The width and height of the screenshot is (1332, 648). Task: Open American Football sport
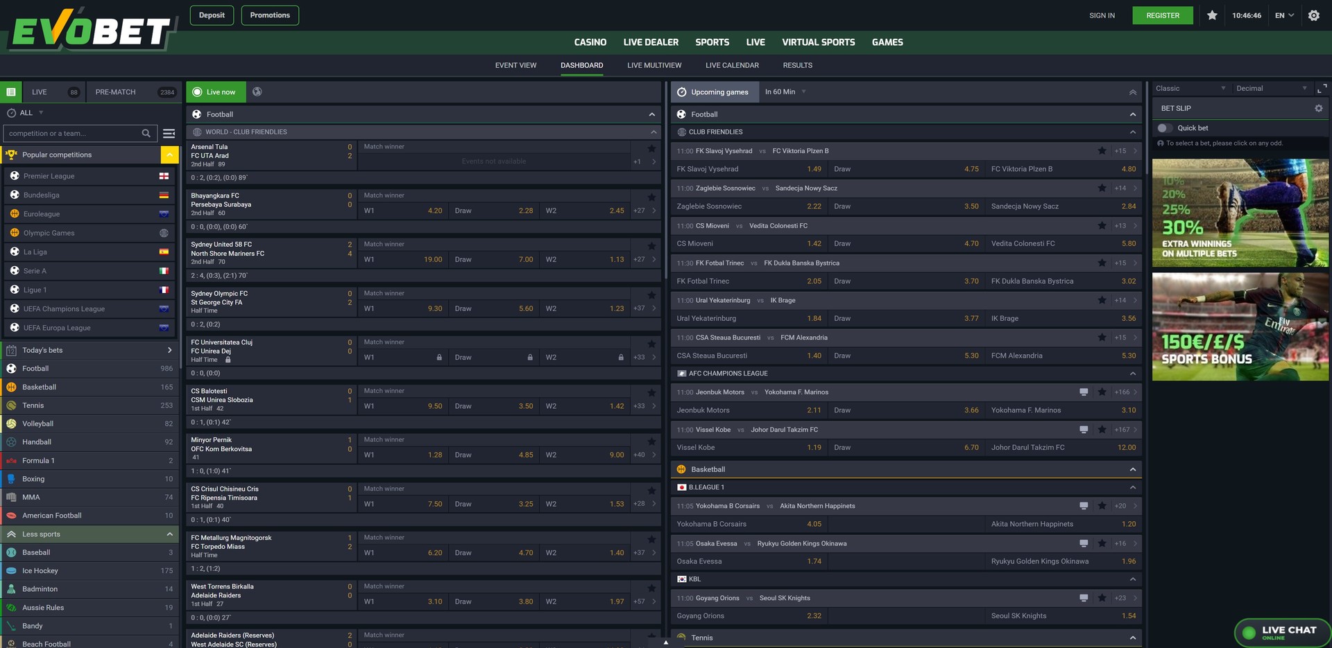point(90,515)
